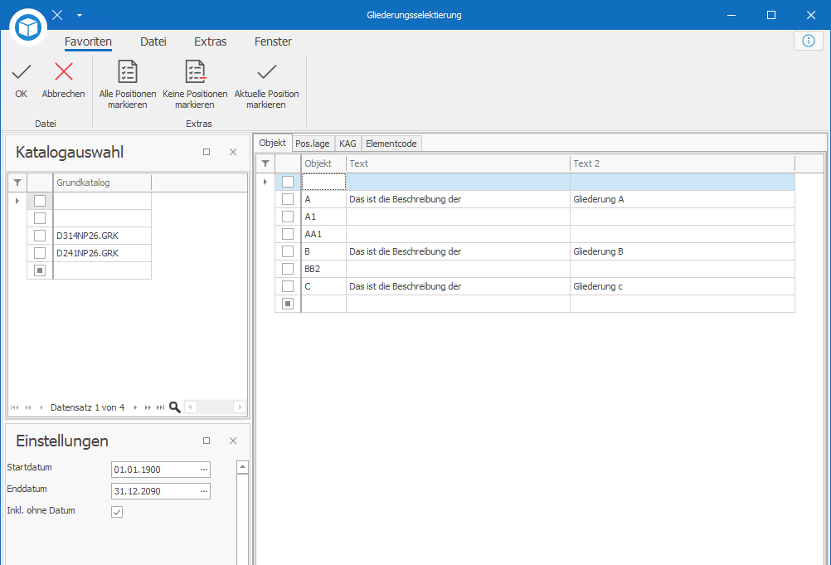Check the box for Objekt B row
The image size is (831, 565).
point(288,251)
